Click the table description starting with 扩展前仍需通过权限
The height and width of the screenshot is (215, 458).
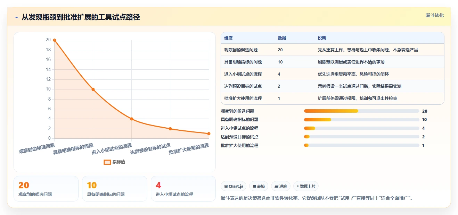click(357, 98)
